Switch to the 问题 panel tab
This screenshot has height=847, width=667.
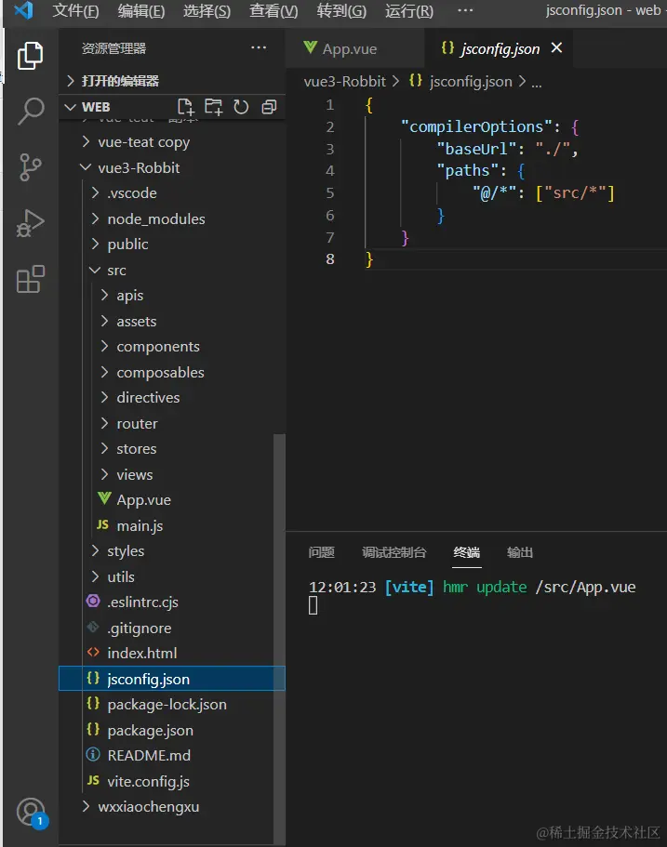click(x=322, y=552)
